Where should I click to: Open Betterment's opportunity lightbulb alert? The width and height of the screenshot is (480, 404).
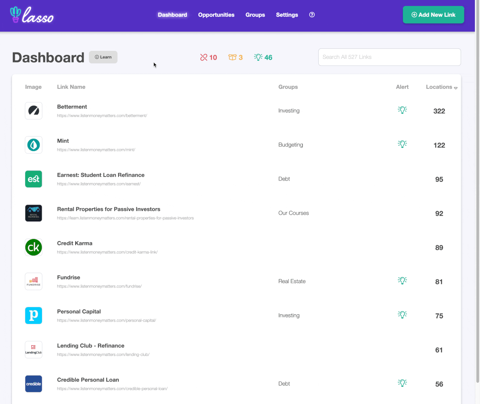coord(402,110)
